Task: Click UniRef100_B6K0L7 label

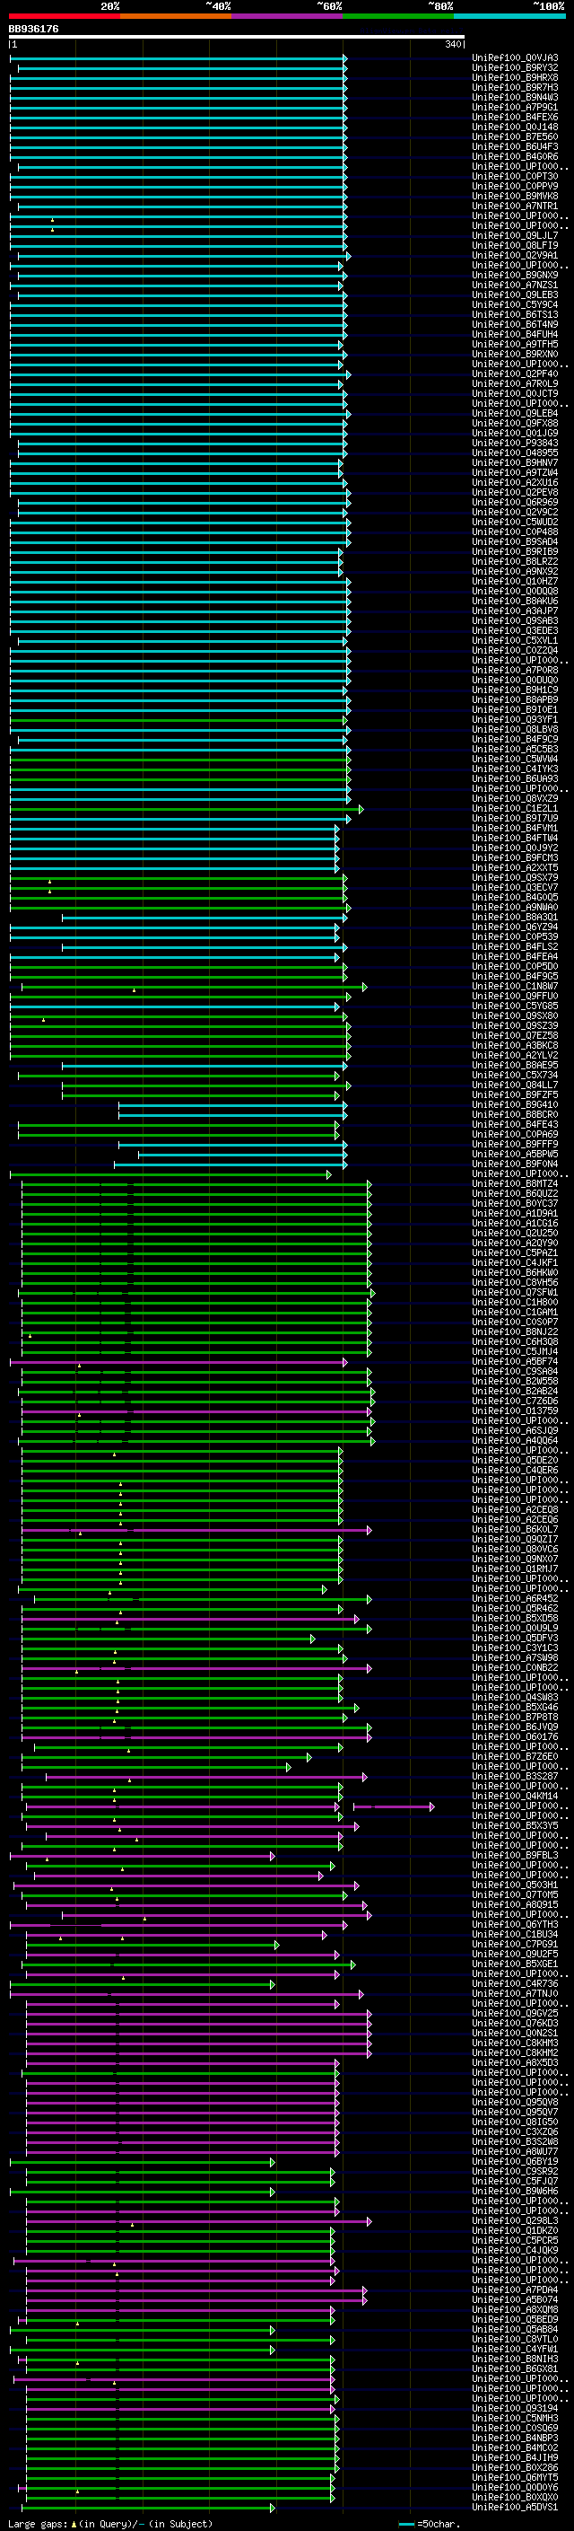Action: pyautogui.click(x=515, y=1530)
